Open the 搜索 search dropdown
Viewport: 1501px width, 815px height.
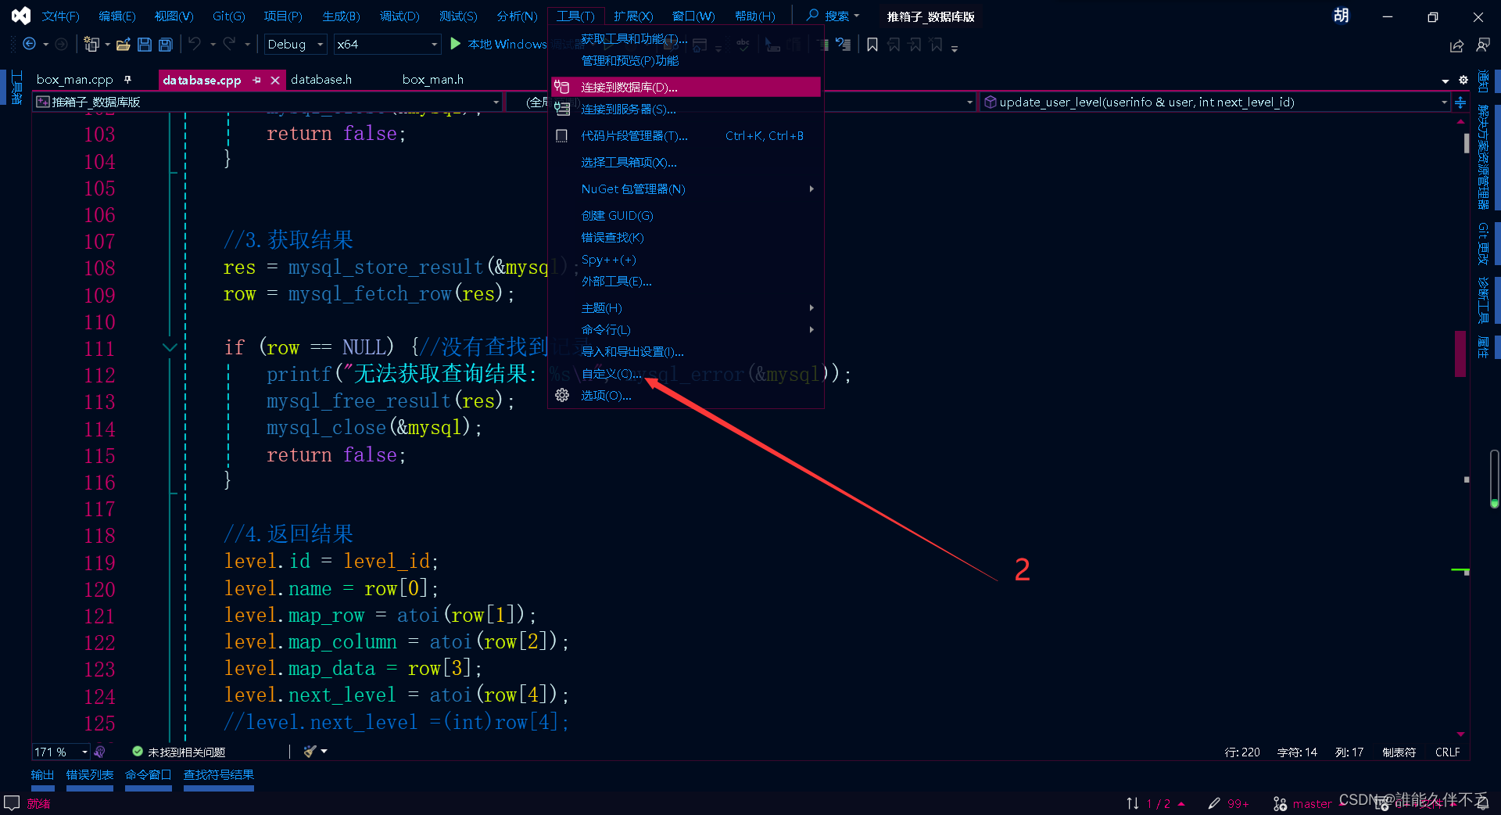point(833,16)
